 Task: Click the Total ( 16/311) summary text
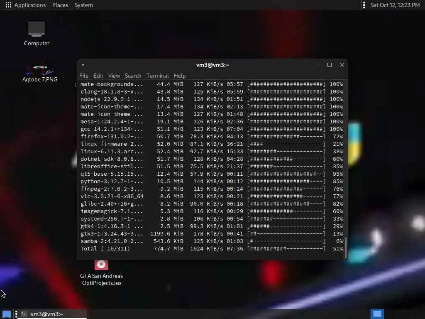105,249
